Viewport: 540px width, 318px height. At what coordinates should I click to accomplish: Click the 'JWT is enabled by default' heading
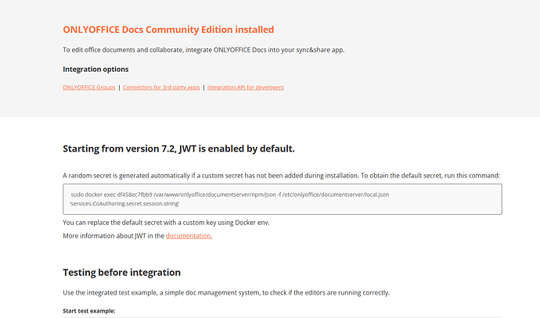point(178,148)
